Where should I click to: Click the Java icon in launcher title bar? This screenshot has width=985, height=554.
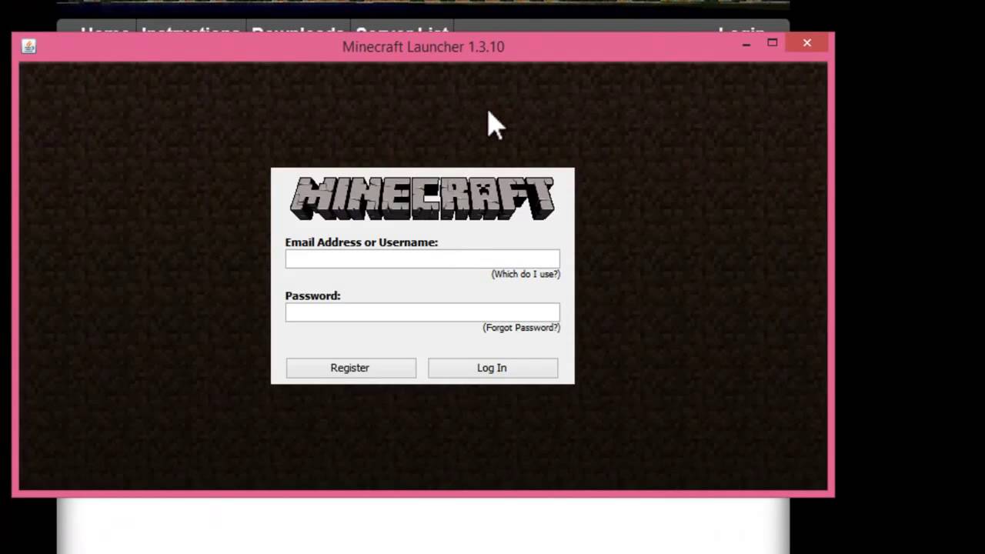point(28,46)
